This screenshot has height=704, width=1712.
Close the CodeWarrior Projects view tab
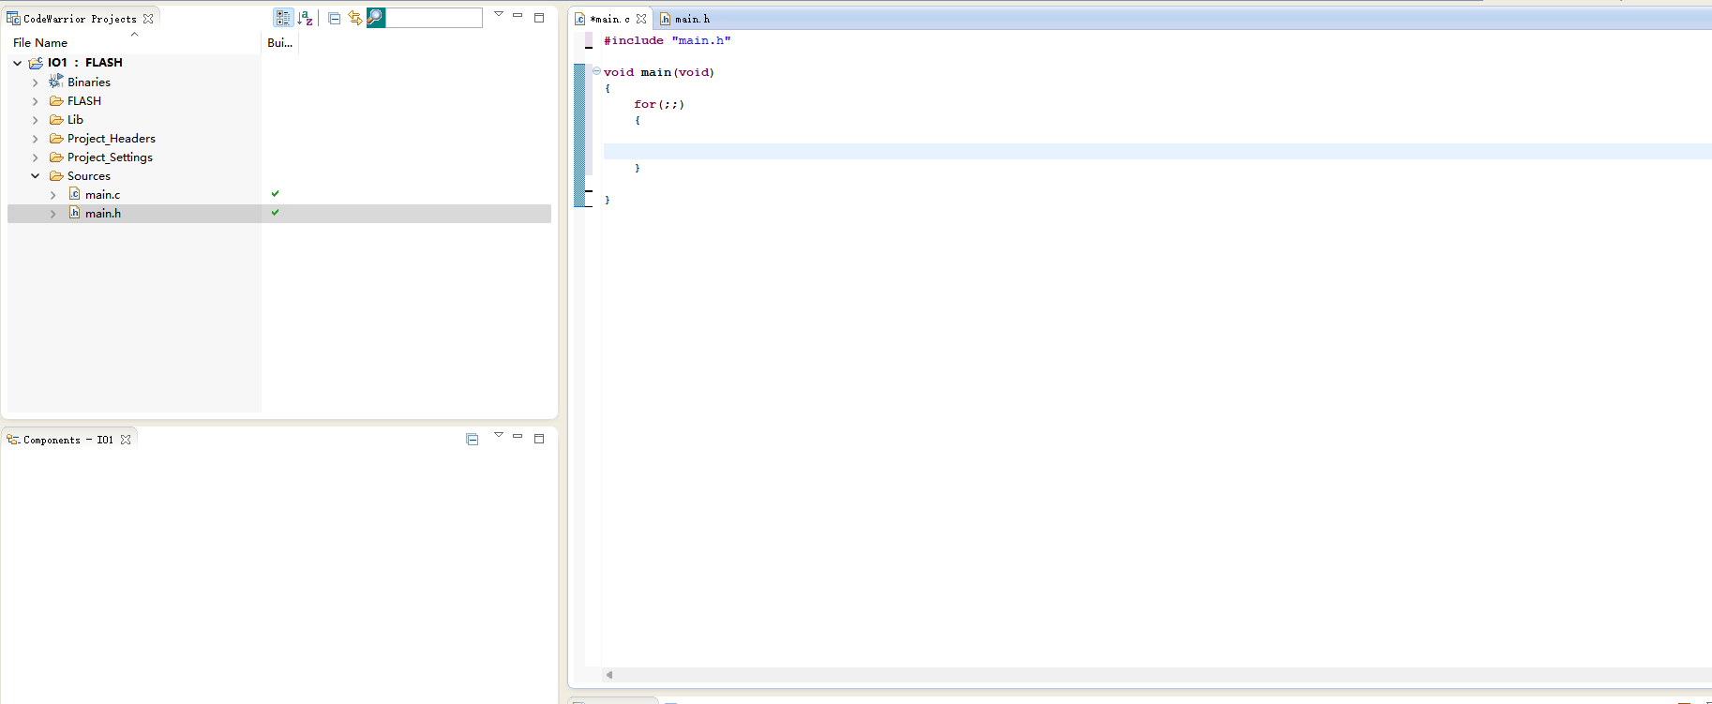click(x=148, y=19)
